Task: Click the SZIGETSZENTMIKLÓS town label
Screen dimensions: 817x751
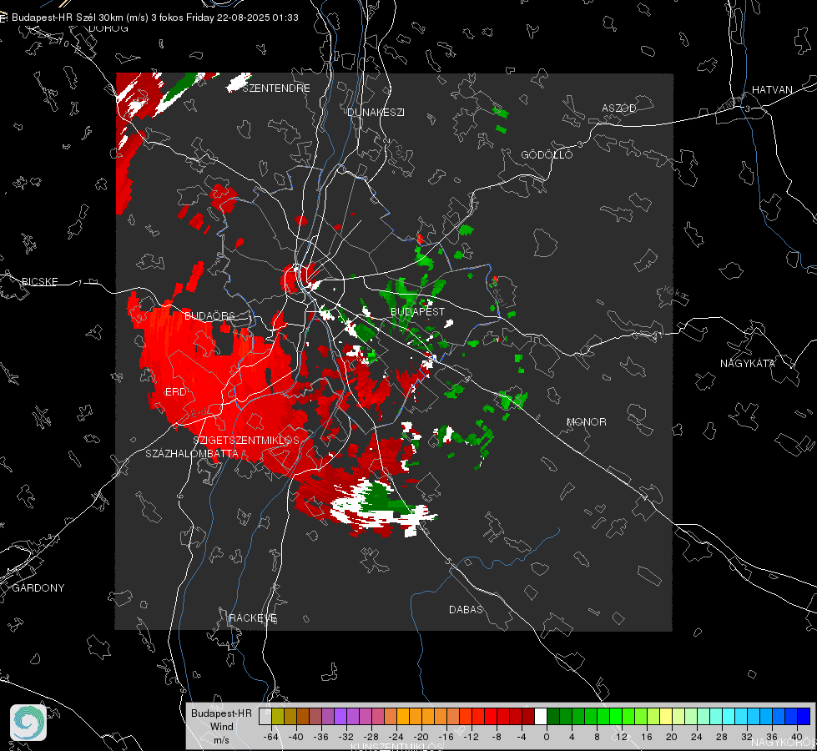Action: coord(246,440)
